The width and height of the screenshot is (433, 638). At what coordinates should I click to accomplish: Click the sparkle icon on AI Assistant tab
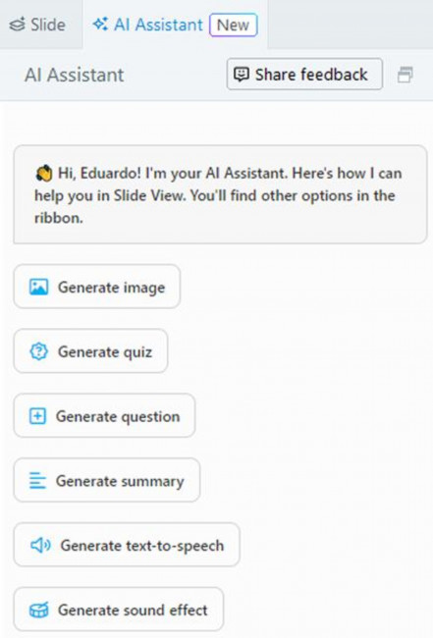100,25
